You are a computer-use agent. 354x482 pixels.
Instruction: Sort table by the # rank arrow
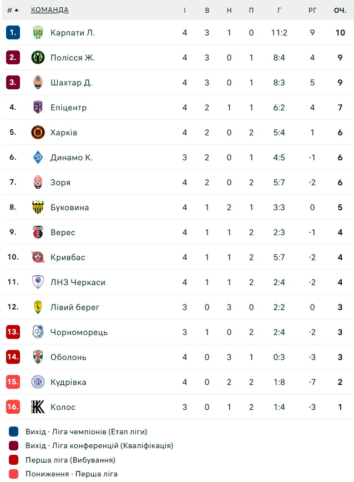coord(13,10)
